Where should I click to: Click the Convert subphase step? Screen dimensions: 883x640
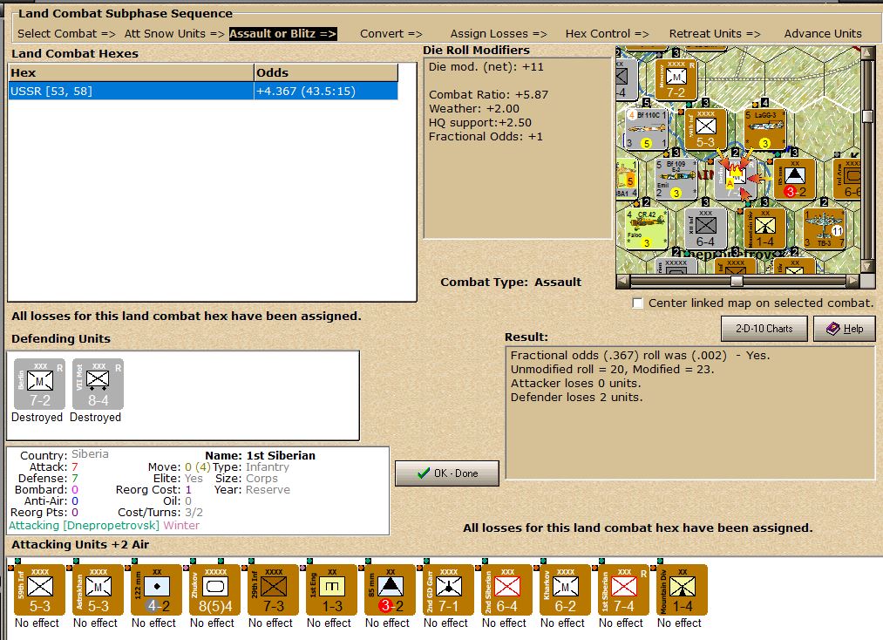click(x=391, y=34)
